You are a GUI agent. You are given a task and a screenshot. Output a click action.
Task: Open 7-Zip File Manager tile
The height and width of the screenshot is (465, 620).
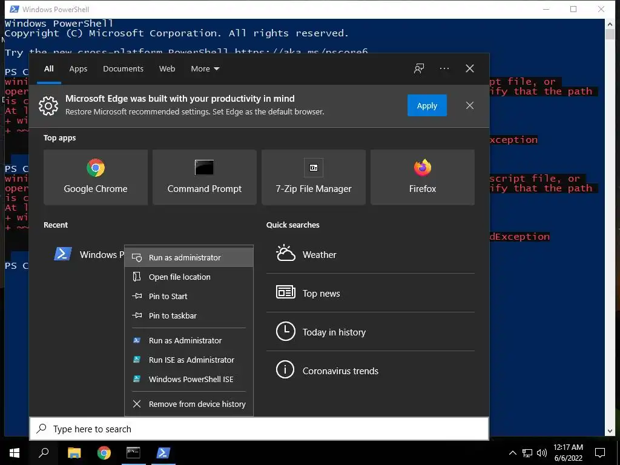[314, 177]
